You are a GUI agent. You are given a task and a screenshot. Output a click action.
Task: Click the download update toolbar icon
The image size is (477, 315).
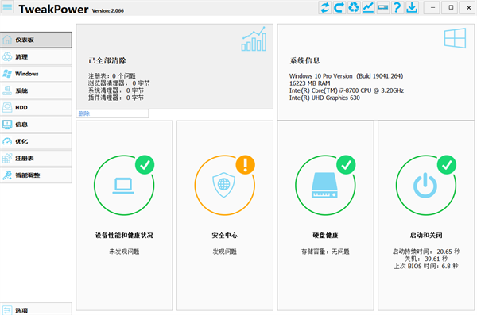[x=412, y=7]
